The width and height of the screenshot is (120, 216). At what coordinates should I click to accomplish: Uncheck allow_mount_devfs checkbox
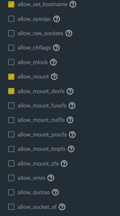(11, 91)
